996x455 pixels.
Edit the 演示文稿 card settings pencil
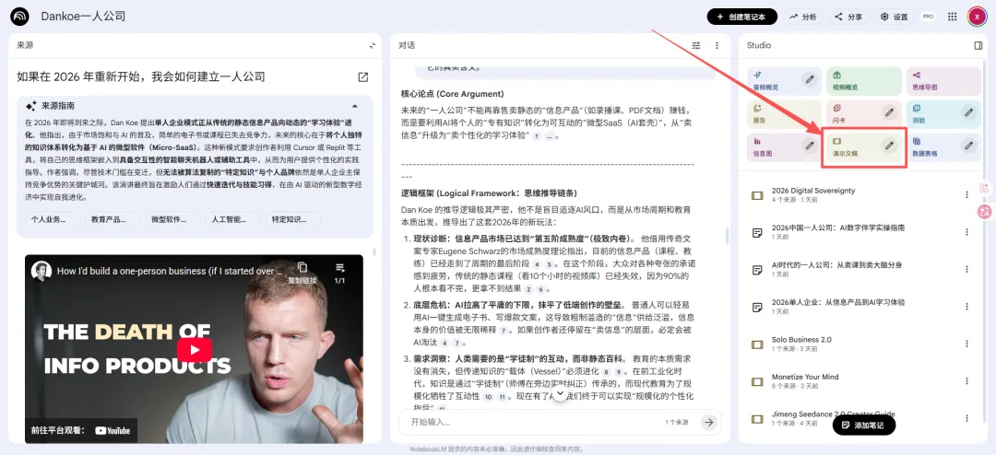click(889, 146)
